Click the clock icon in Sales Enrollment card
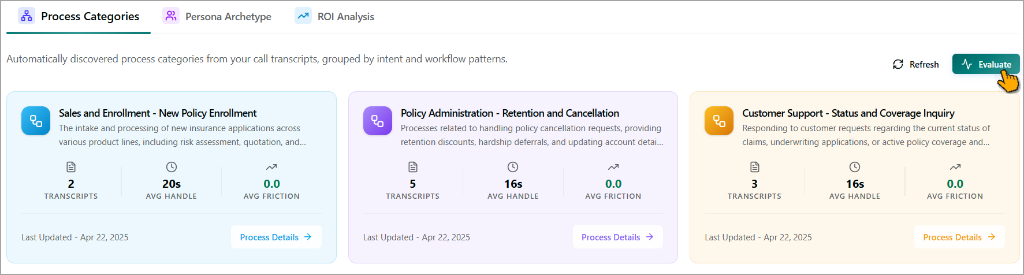Screen dimensions: 1024x275 172,167
